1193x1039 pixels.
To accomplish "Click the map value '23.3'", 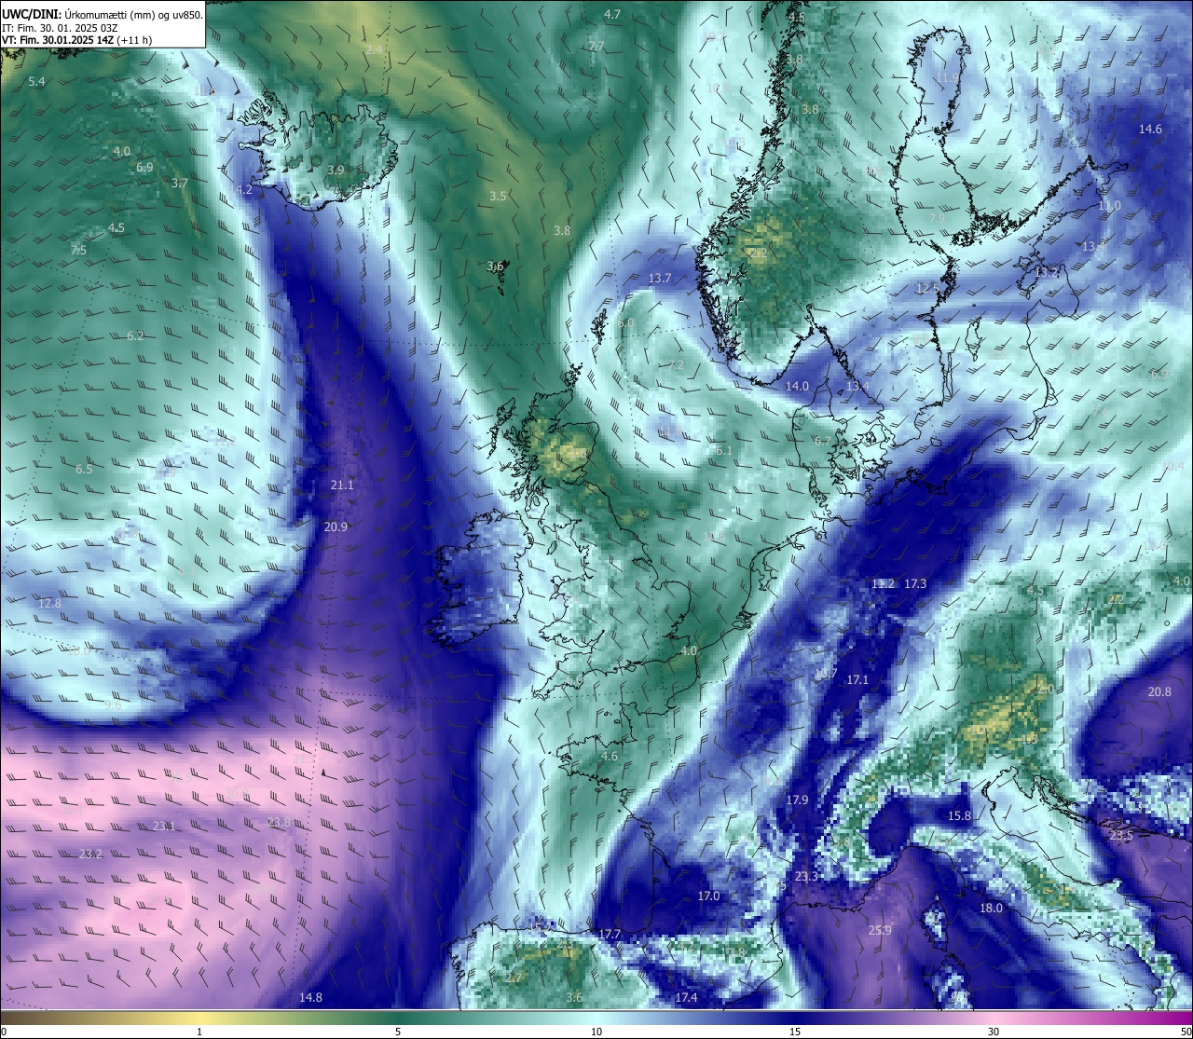I will pyautogui.click(x=806, y=877).
